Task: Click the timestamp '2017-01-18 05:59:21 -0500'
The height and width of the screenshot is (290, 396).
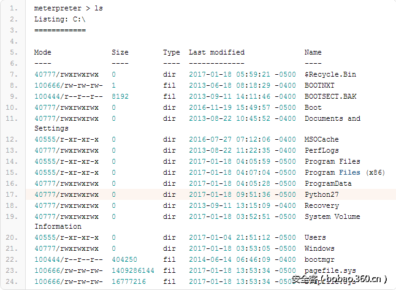Action: click(x=243, y=75)
